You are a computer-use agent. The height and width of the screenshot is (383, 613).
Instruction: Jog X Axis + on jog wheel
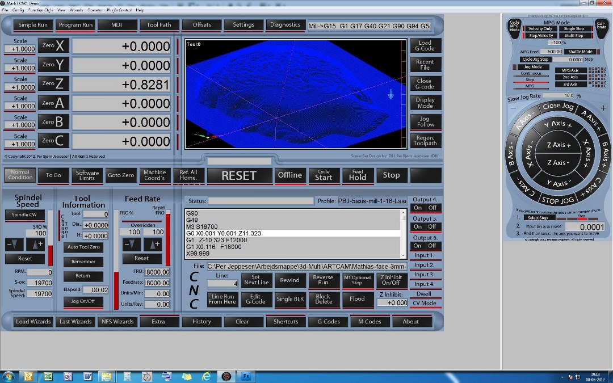[587, 154]
